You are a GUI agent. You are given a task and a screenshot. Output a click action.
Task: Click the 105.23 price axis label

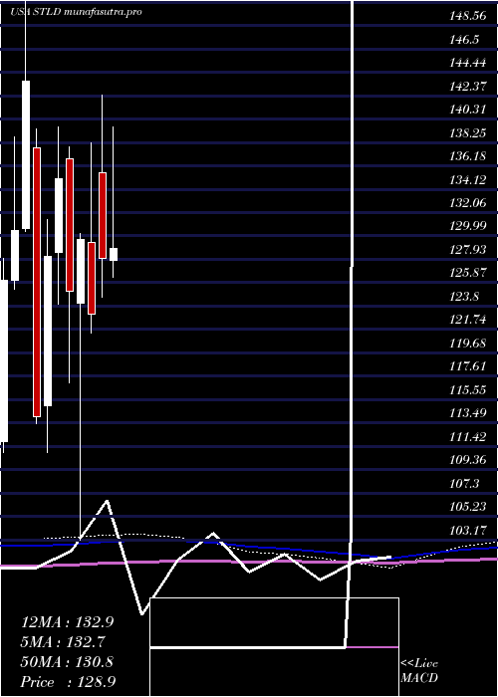[x=468, y=506]
